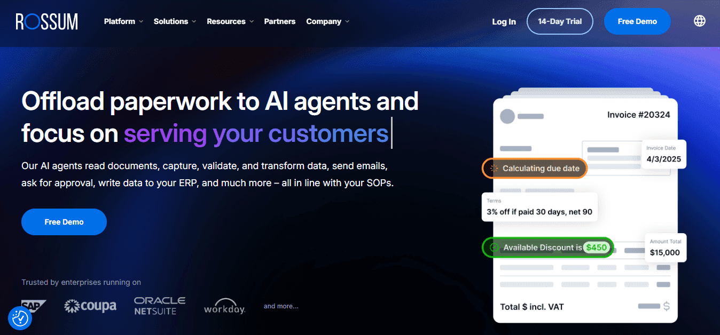Start the 14-Day Trial
The image size is (720, 335).
pyautogui.click(x=560, y=21)
